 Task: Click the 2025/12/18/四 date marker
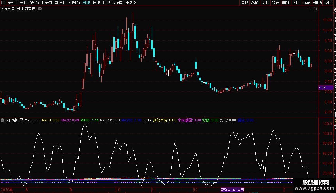(232, 189)
